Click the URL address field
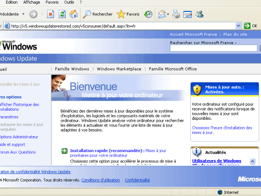Screen dimensions: 261x196 click(x=123, y=26)
